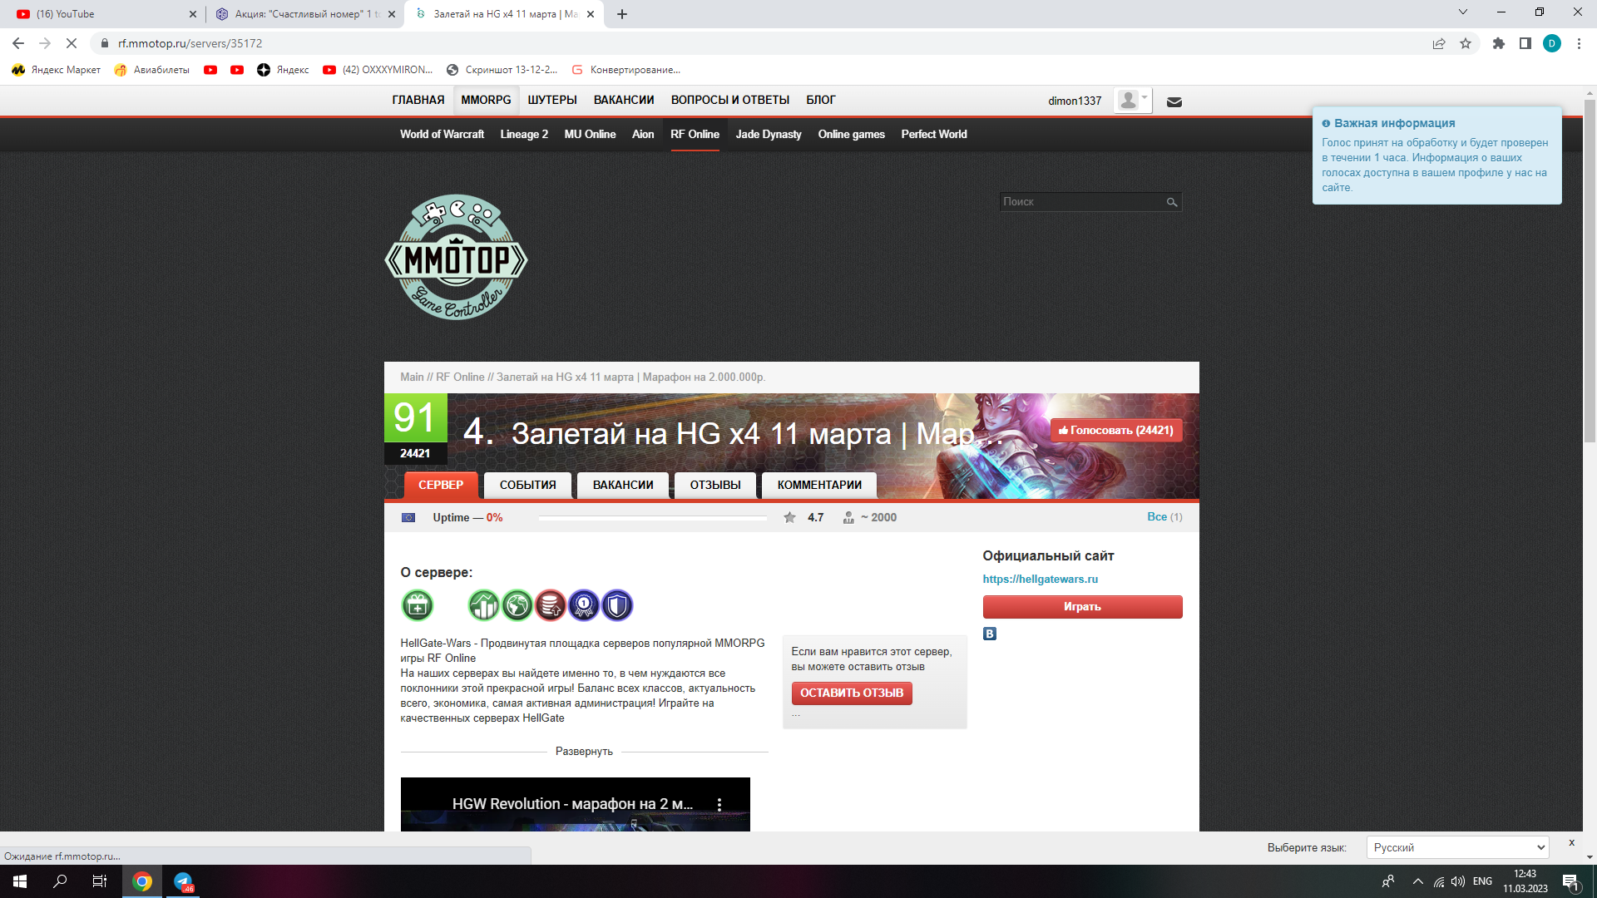The image size is (1597, 898).
Task: Click the green gift badge icon
Action: (x=418, y=605)
